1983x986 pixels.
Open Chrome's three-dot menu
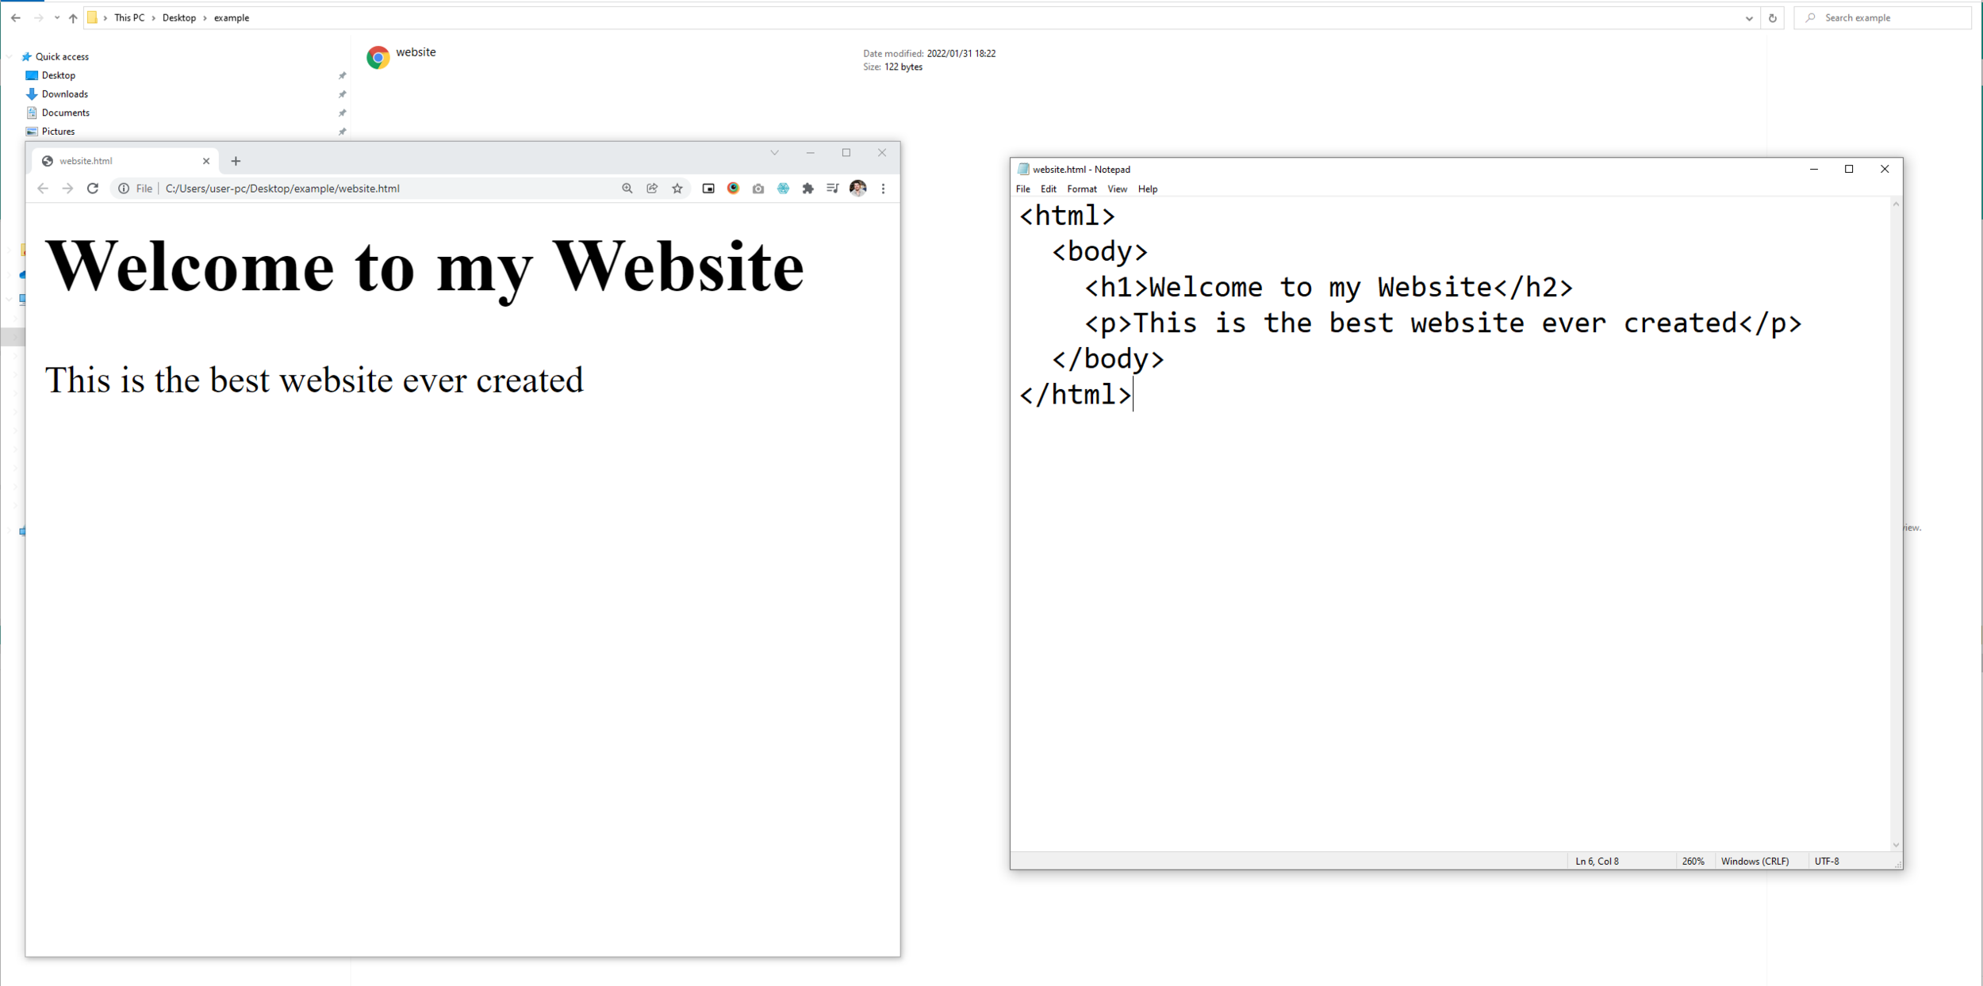click(883, 189)
